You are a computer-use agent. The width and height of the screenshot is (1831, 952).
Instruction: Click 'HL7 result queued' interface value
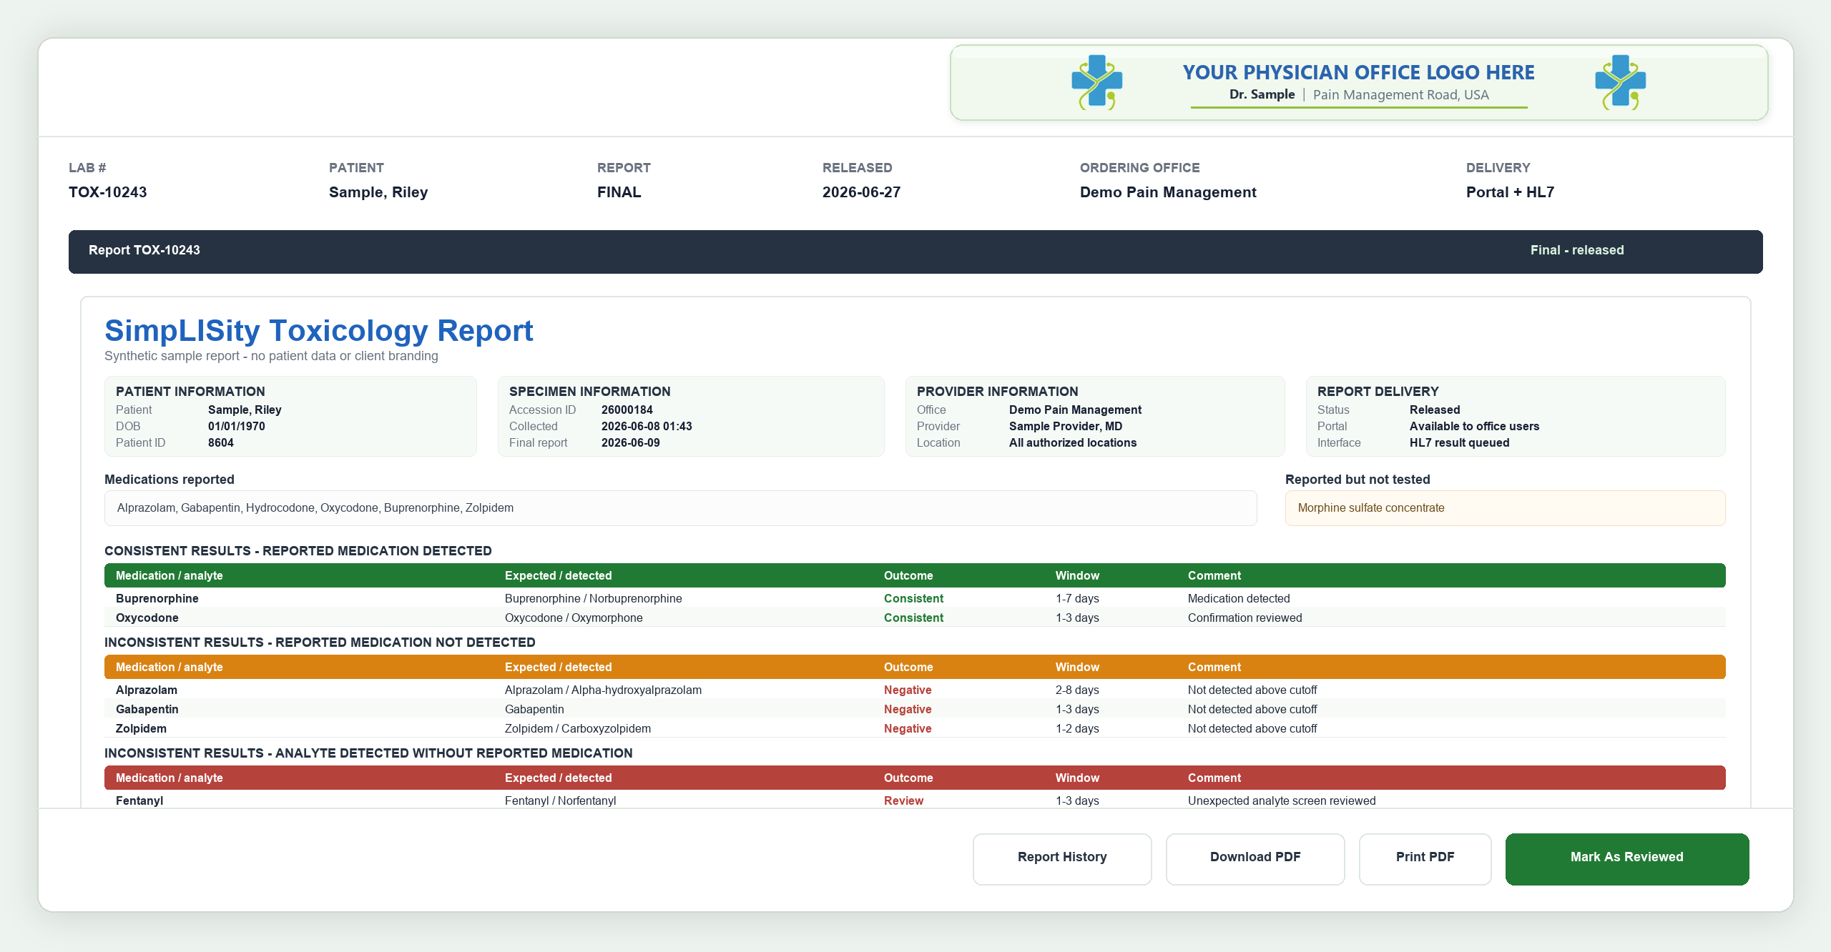pos(1460,442)
